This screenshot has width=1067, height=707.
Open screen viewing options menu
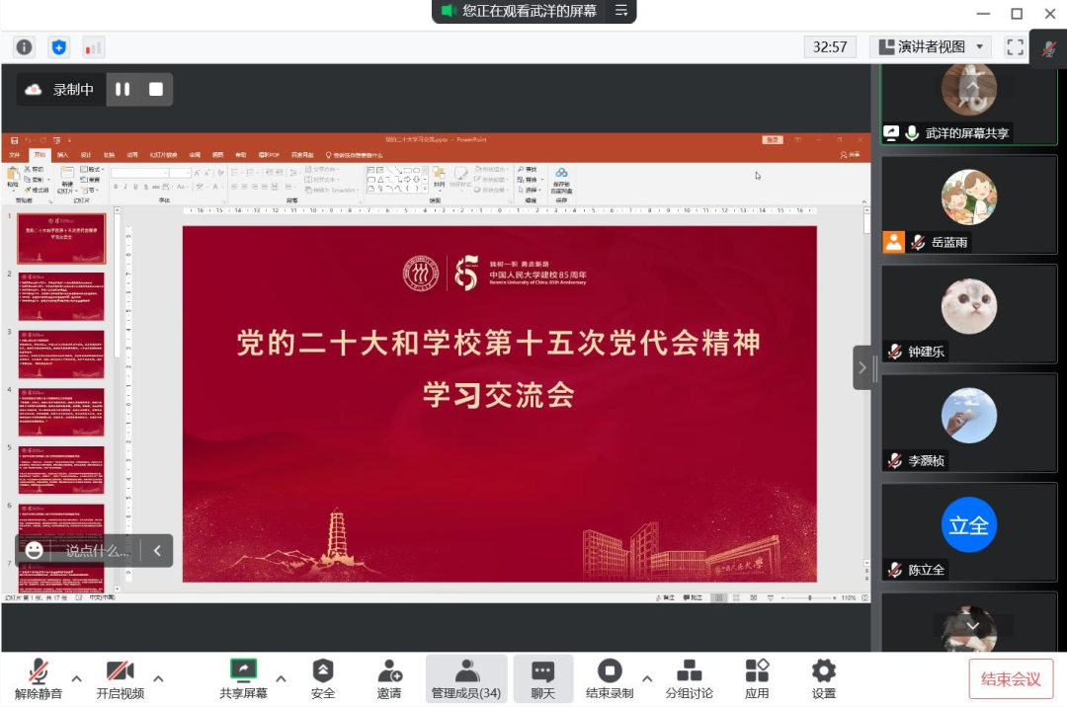click(x=621, y=11)
